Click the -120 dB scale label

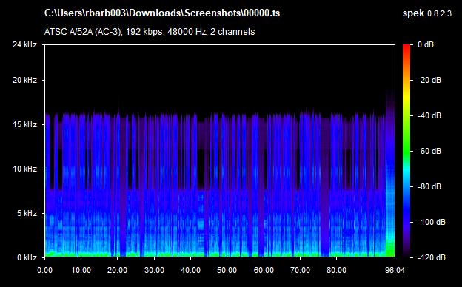(432, 257)
